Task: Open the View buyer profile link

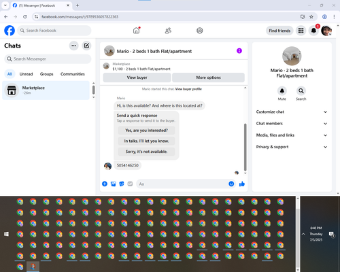Action: pyautogui.click(x=188, y=89)
